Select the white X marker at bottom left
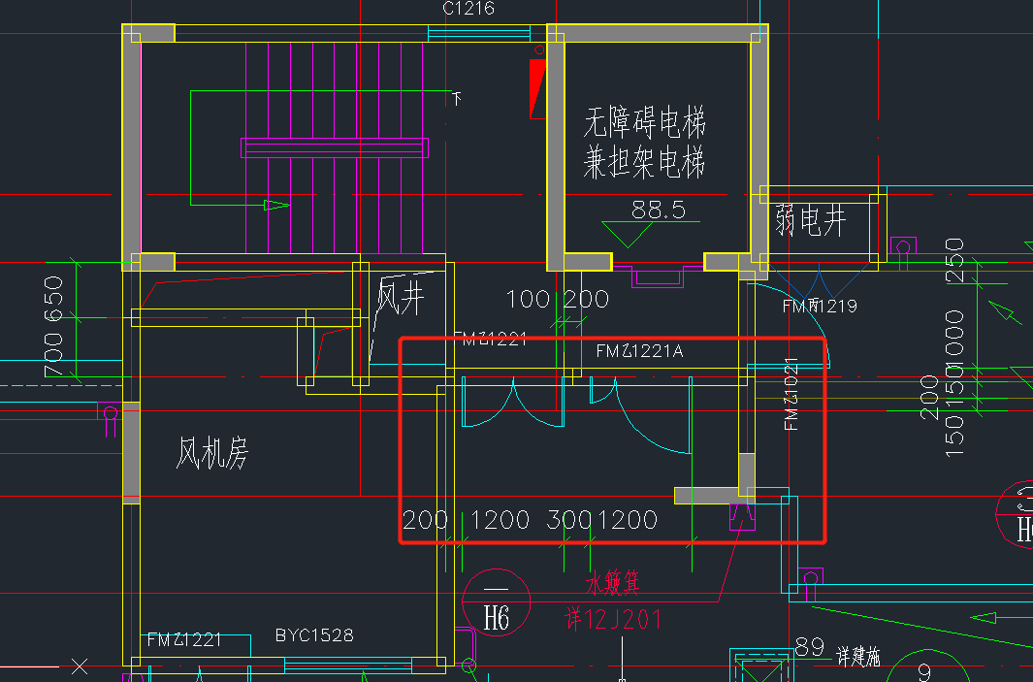The image size is (1033, 682). point(80,666)
